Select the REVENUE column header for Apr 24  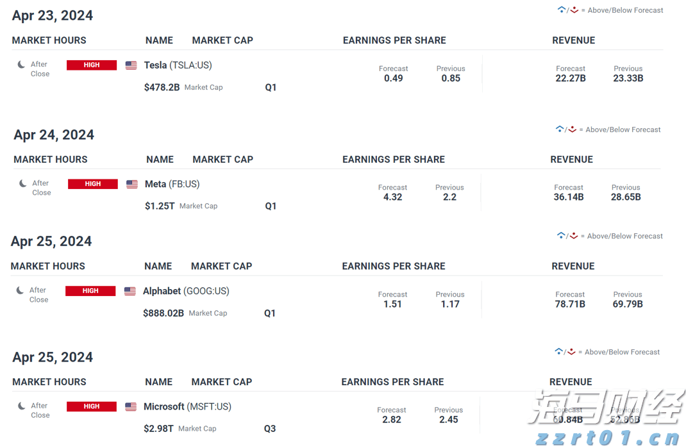click(571, 159)
